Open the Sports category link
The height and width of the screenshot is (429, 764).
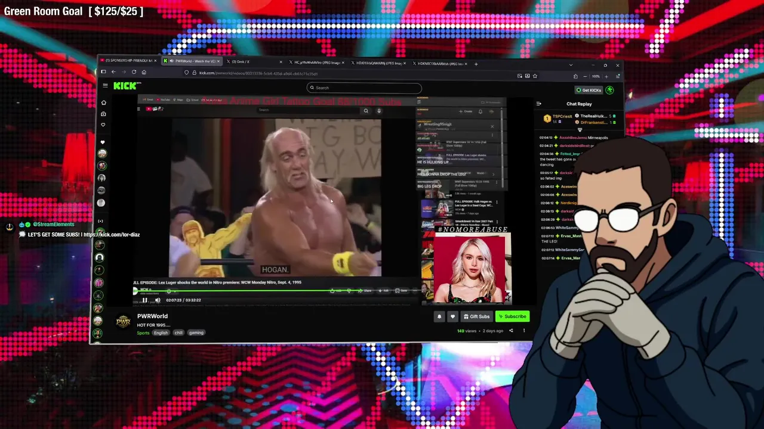tap(143, 332)
